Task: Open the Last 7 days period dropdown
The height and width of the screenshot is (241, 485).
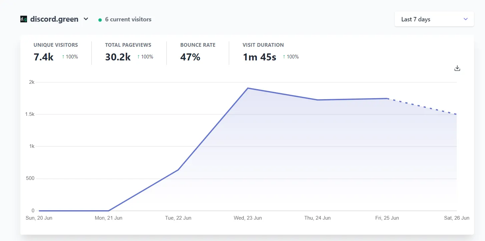Action: [434, 19]
